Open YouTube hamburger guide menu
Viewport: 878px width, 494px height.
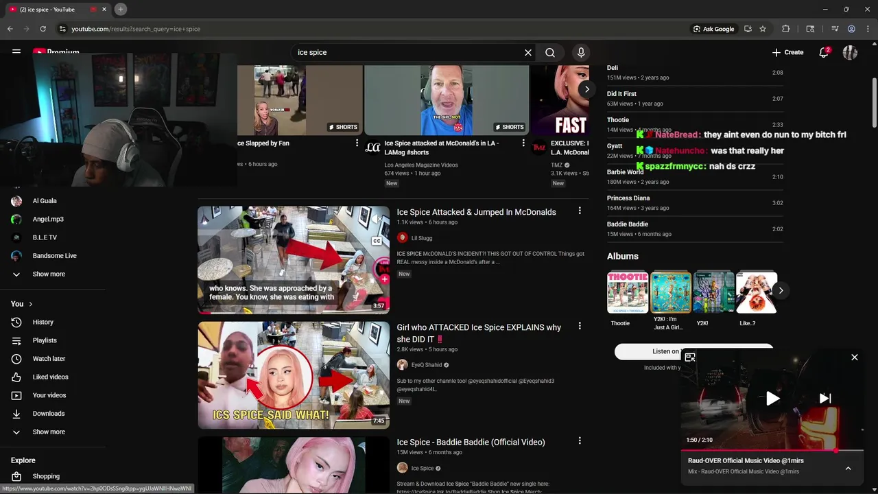coord(16,51)
